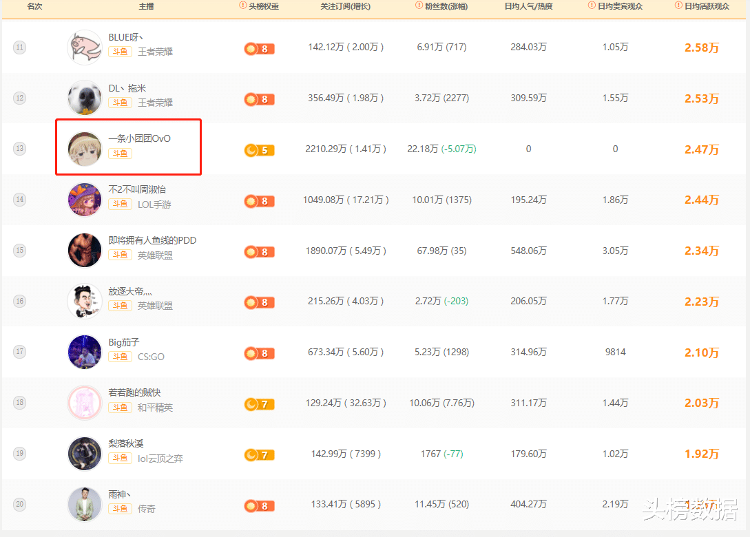Open 一条小团团OvO avatar
This screenshot has width=750, height=537.
click(x=85, y=149)
